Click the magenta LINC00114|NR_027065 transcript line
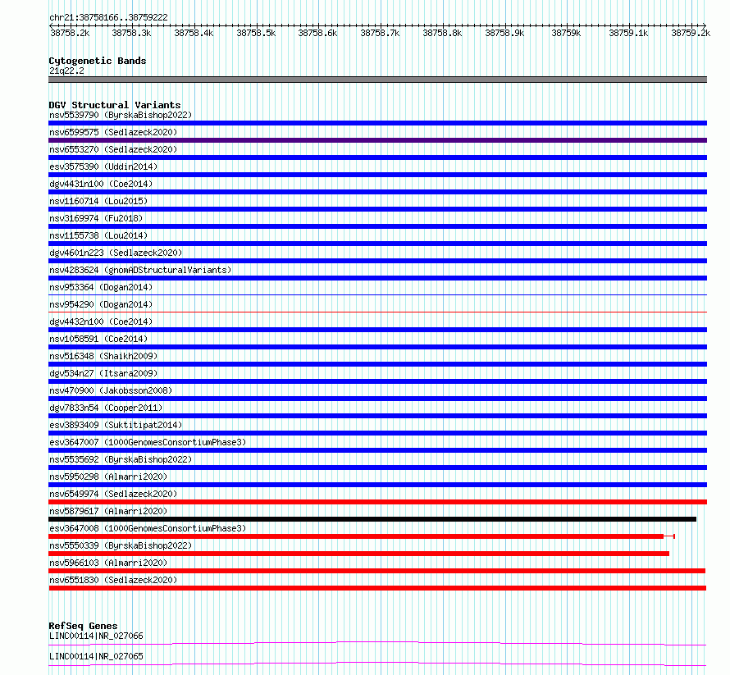Viewport: 730px width, 675px height. [377, 664]
